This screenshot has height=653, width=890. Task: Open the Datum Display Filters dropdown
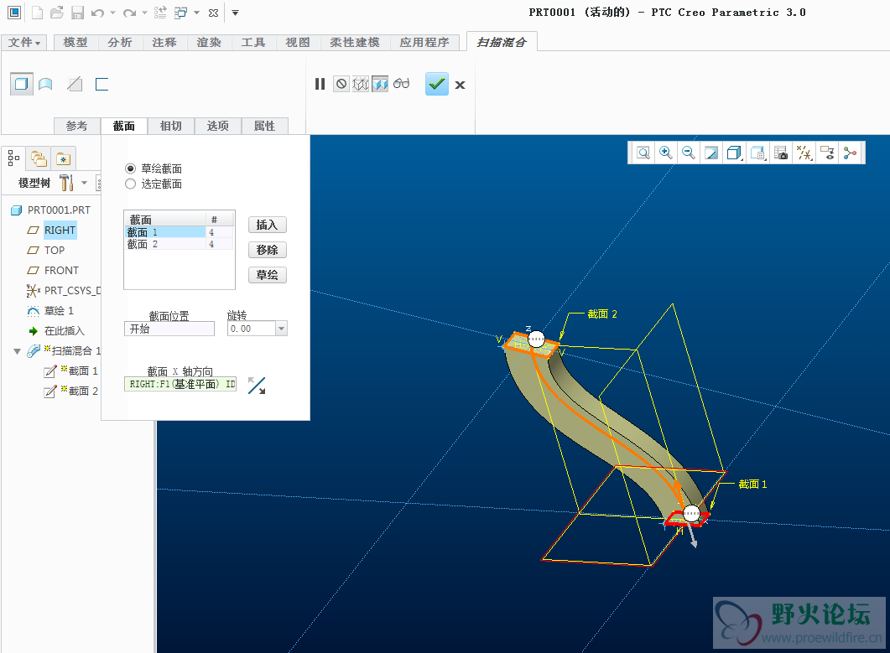pyautogui.click(x=804, y=153)
